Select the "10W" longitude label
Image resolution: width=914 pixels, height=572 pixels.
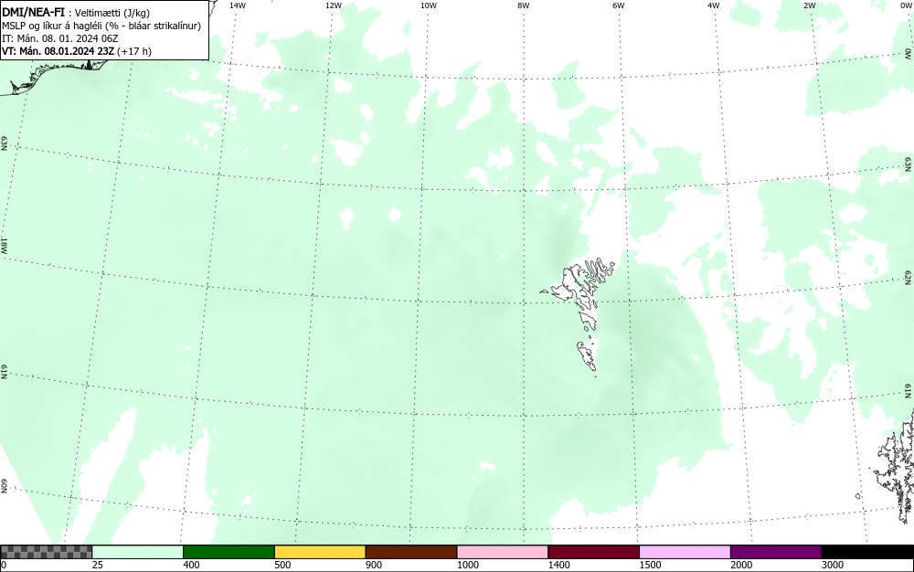(429, 5)
